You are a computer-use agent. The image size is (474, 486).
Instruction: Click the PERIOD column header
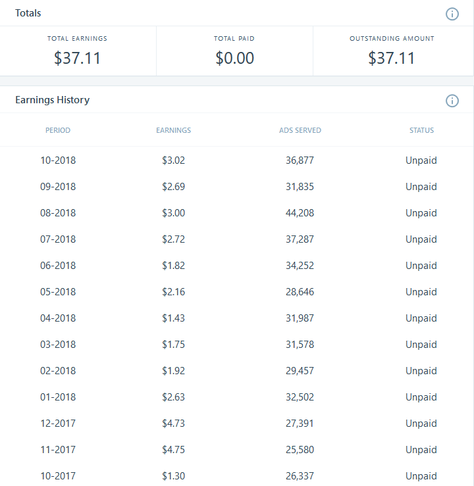58,130
